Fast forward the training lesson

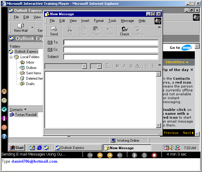110,155
